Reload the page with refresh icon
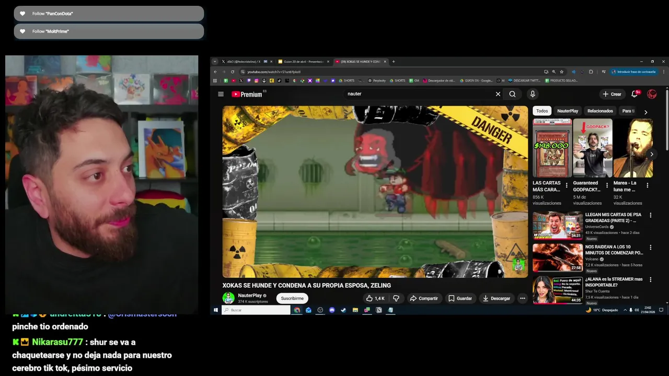The image size is (669, 376). coord(233,72)
